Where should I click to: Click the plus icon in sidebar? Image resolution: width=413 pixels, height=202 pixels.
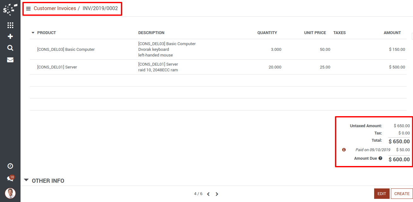pyautogui.click(x=10, y=36)
